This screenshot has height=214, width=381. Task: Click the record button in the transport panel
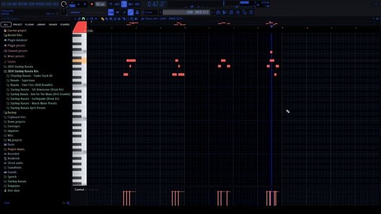pyautogui.click(x=92, y=4)
